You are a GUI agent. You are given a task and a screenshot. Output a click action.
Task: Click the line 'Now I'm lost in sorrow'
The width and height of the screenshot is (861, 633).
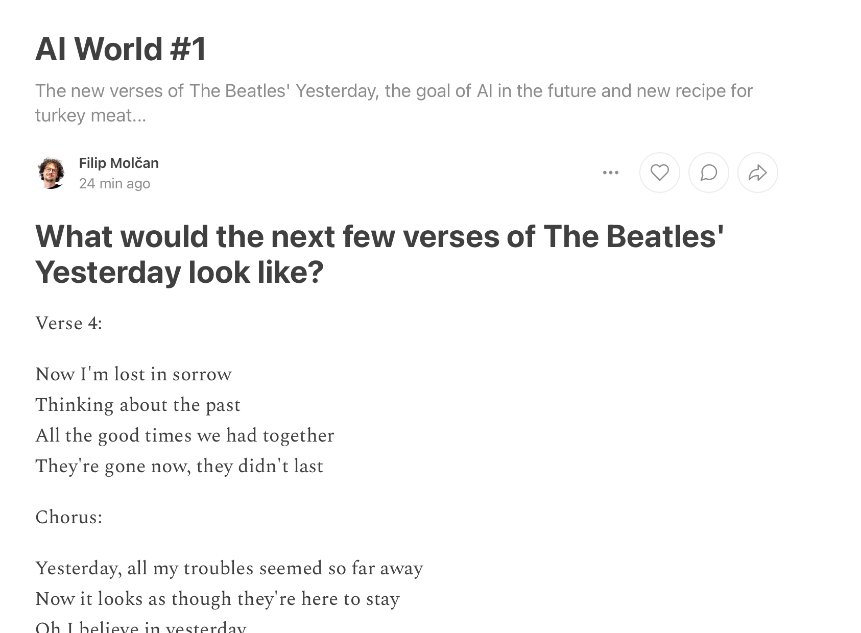point(133,374)
